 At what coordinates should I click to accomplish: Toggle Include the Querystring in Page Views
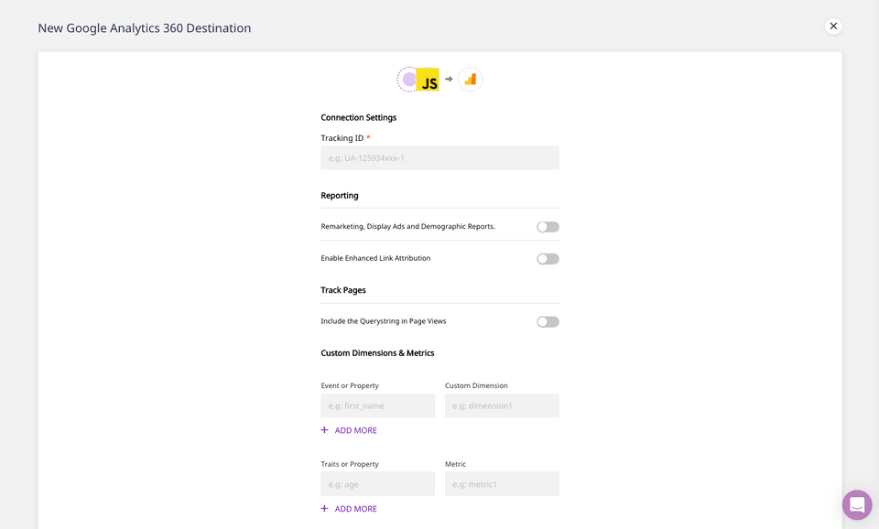click(x=547, y=321)
